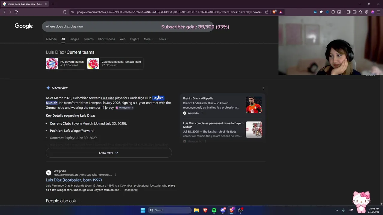The height and width of the screenshot is (215, 383).
Task: Click the browser address bar URL
Action: pos(169,12)
